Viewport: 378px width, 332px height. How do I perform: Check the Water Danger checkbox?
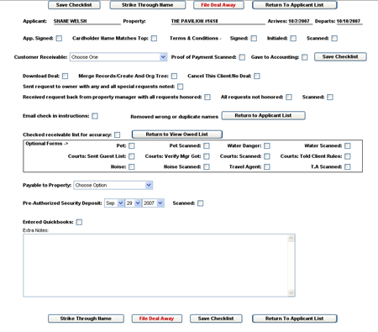[x=267, y=145]
